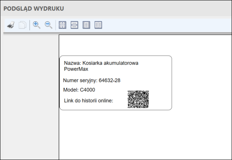Click the 'PowerMax' text line
232x160 pixels.
click(x=76, y=69)
